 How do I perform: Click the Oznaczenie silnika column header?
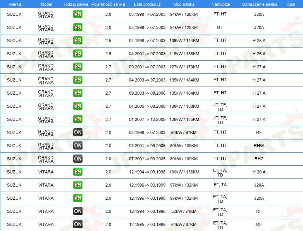(260, 4)
